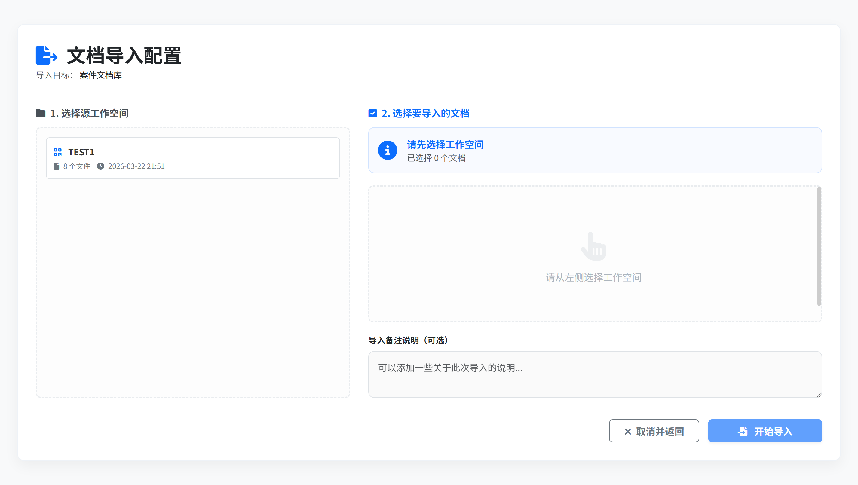Select the TEST1 workspace card
Viewport: 858px width, 485px height.
[193, 158]
